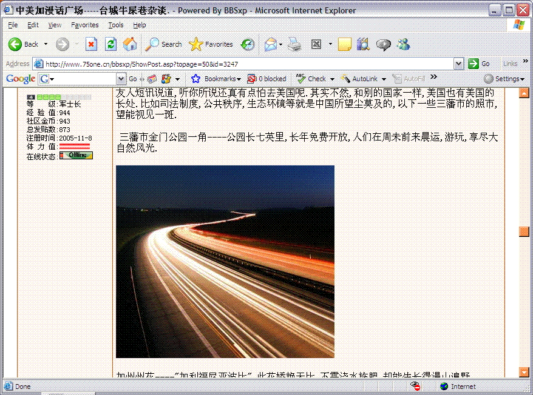Open Search pane in toolbar
Viewport: 533px width, 395px height.
[x=164, y=44]
